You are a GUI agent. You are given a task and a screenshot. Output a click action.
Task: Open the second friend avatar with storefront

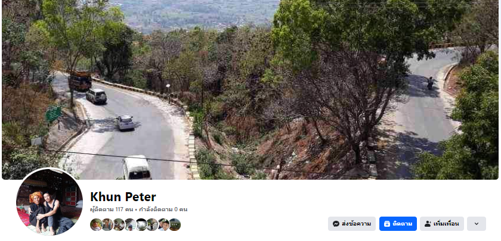click(108, 224)
